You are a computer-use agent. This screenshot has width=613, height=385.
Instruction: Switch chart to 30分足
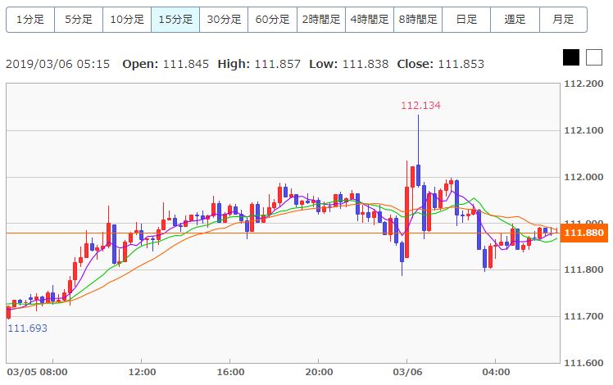(x=224, y=19)
